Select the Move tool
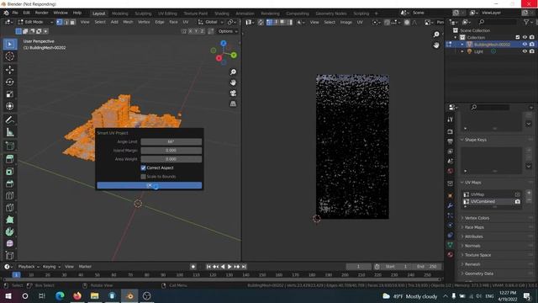 click(9, 70)
